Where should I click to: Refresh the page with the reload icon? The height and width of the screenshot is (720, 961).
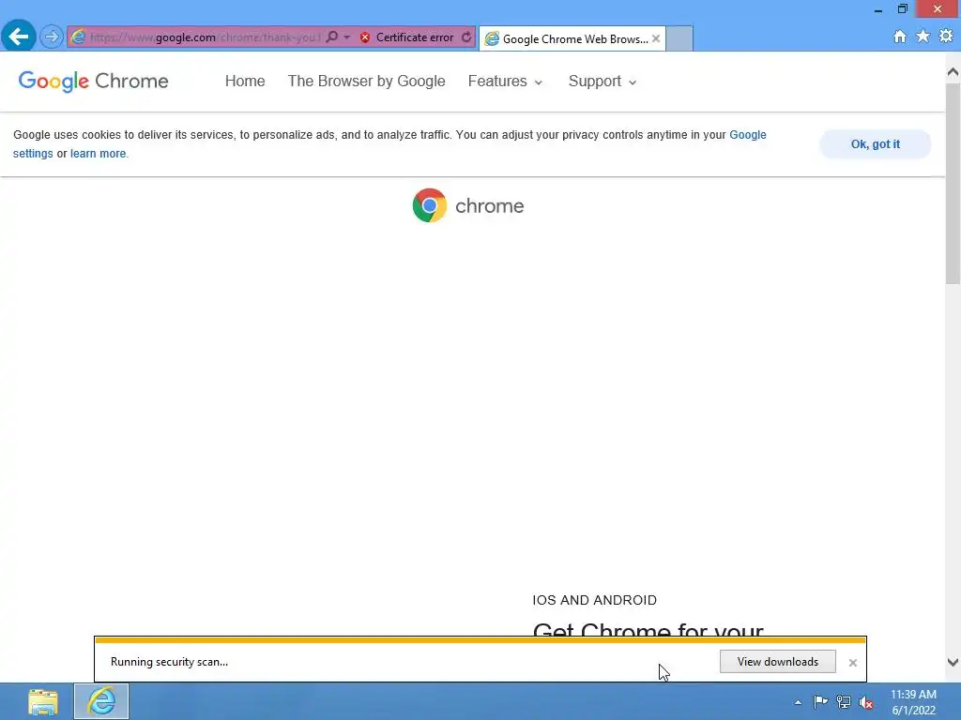tap(466, 37)
